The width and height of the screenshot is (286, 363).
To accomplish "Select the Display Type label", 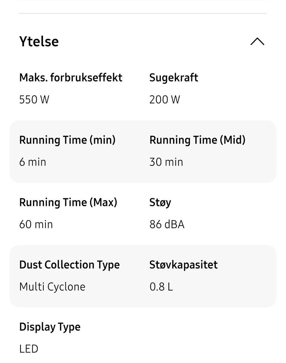I will tap(50, 327).
